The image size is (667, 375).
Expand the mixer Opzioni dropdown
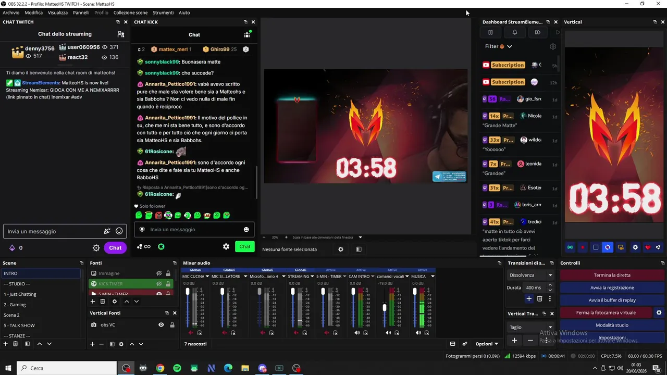[487, 344]
